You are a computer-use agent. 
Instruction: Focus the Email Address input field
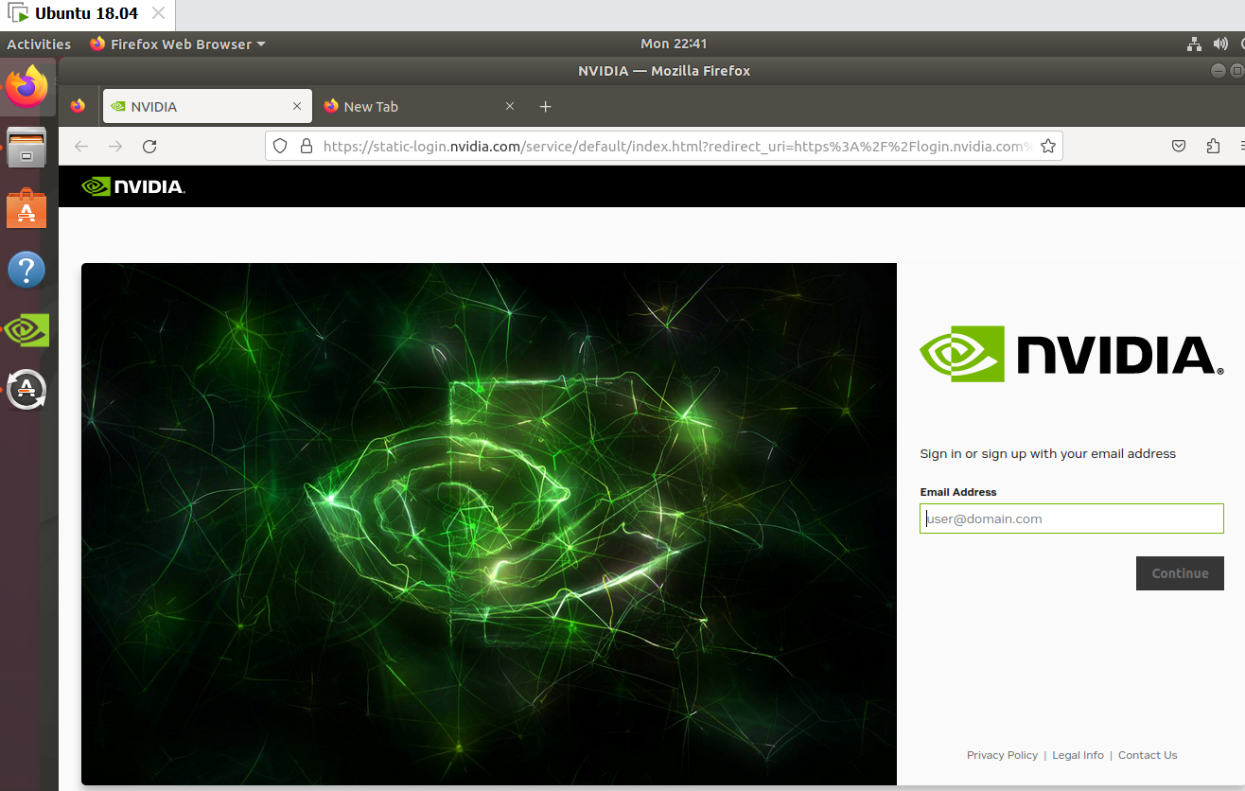1072,519
